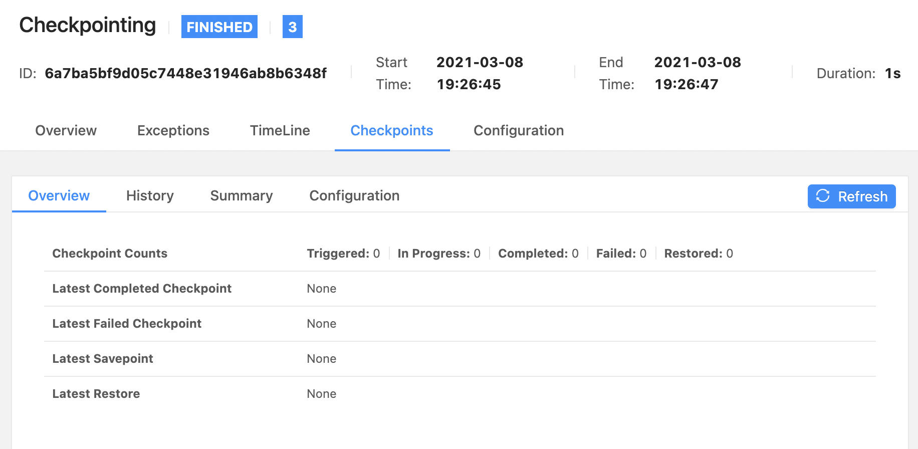This screenshot has width=918, height=449.
Task: Select the checkpoint Overview sub-tab
Action: (x=59, y=196)
